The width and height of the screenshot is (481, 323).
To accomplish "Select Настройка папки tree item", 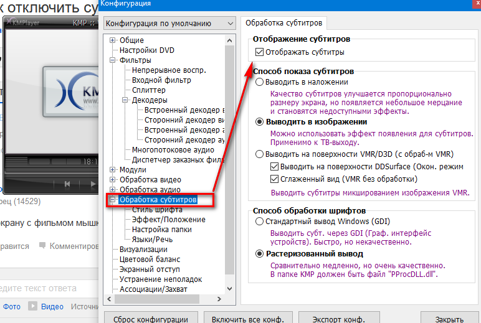I will (x=161, y=230).
